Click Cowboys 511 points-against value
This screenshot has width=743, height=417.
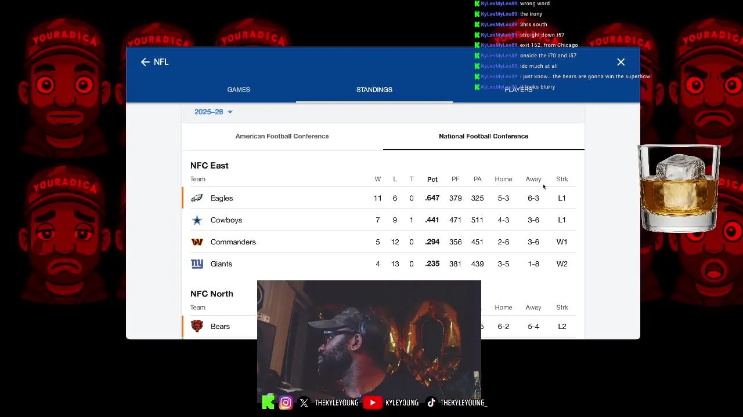(x=478, y=220)
